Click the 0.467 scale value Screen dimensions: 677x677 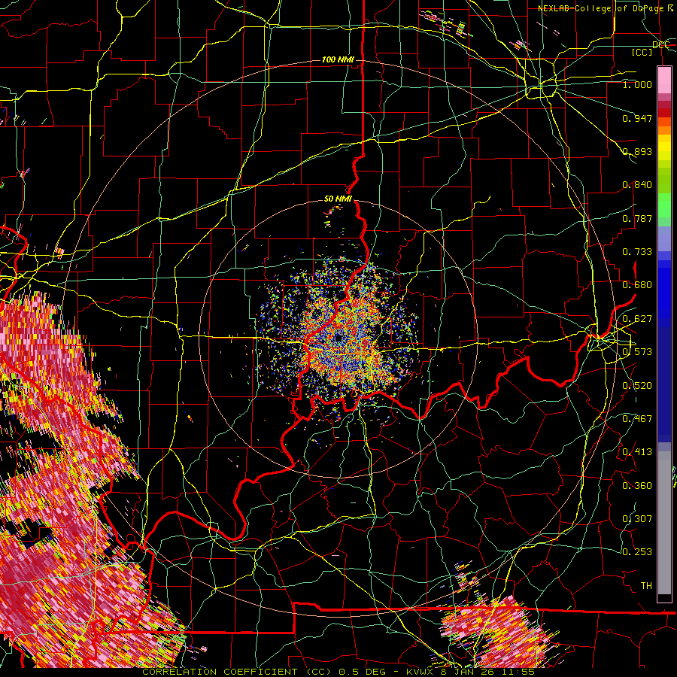(637, 419)
